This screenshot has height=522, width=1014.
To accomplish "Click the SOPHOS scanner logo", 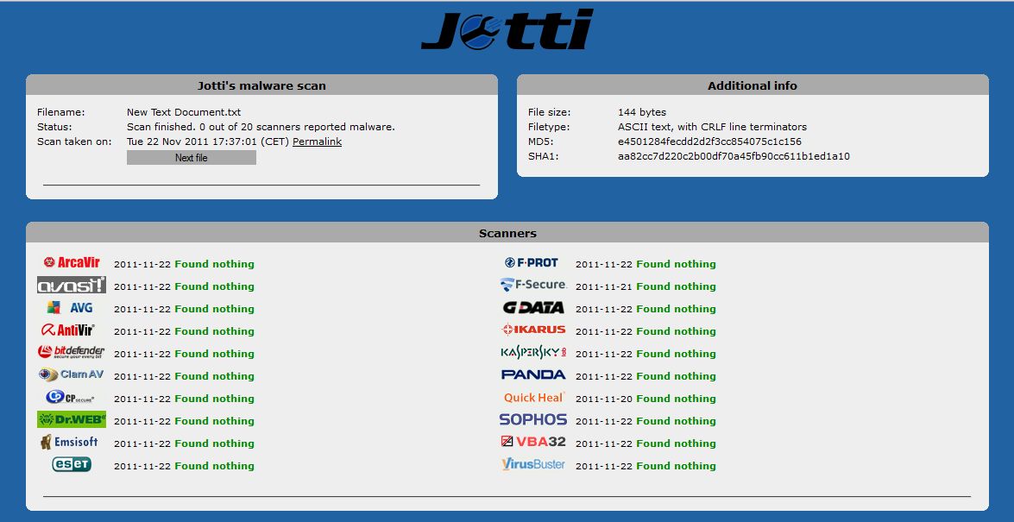I will (533, 419).
